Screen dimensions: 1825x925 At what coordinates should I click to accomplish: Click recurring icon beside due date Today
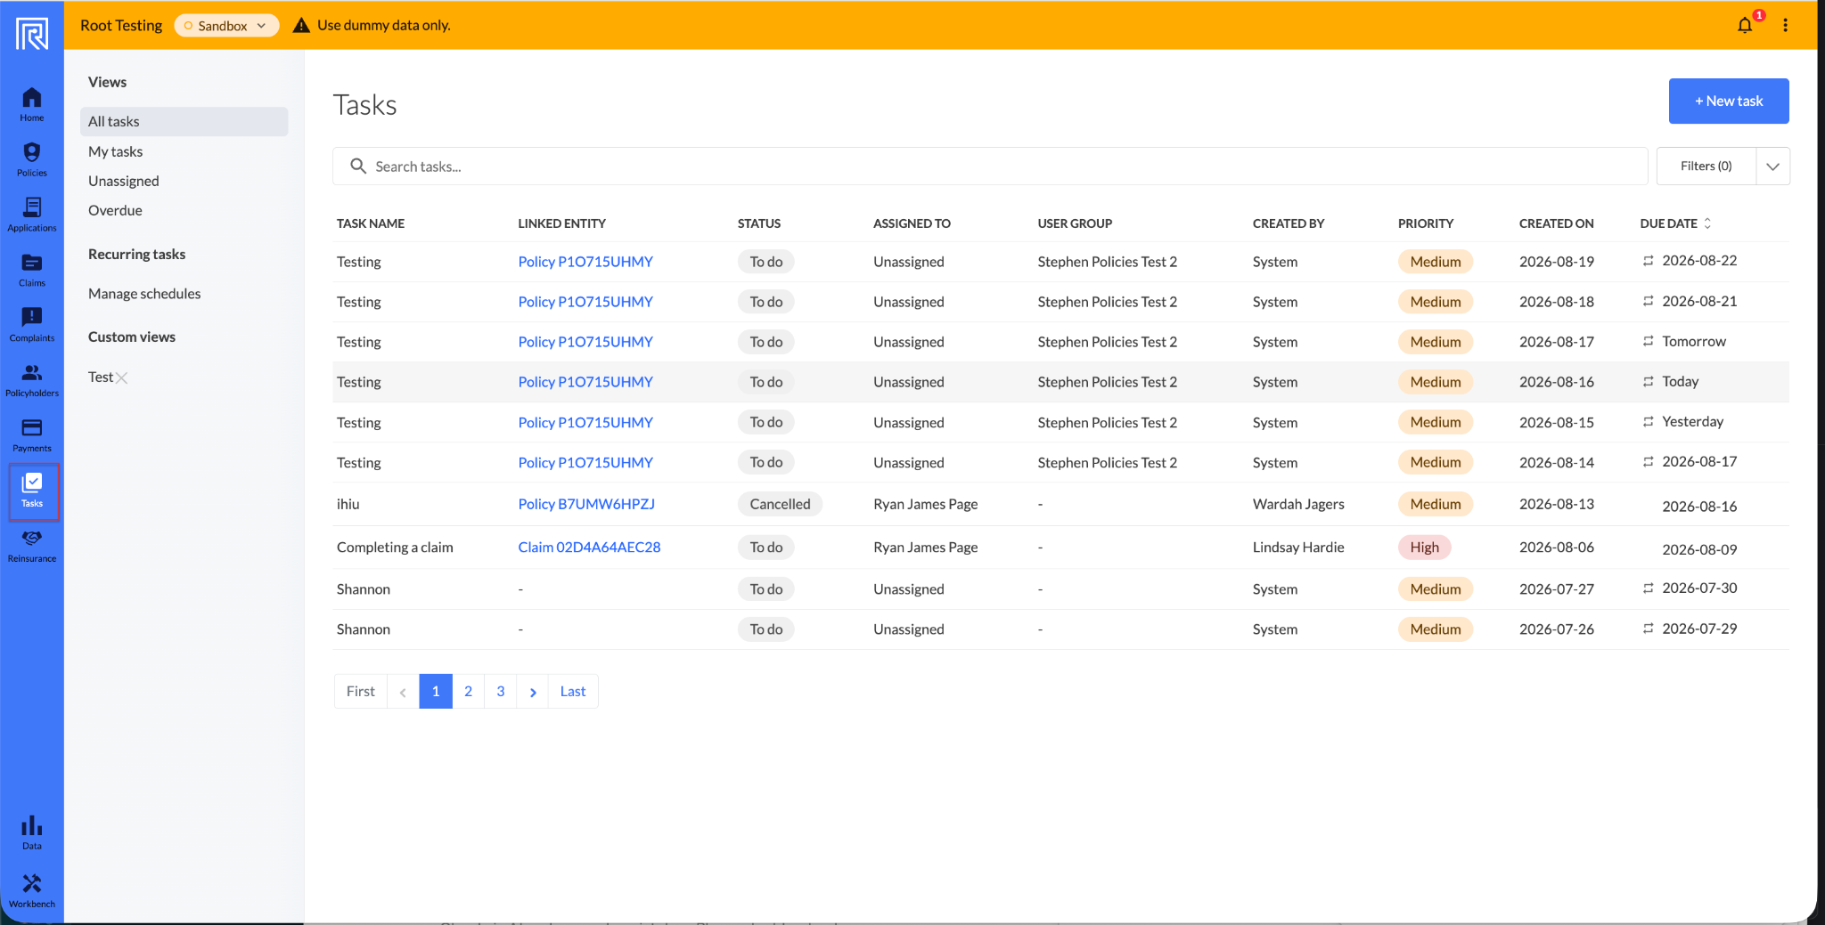[1648, 381]
